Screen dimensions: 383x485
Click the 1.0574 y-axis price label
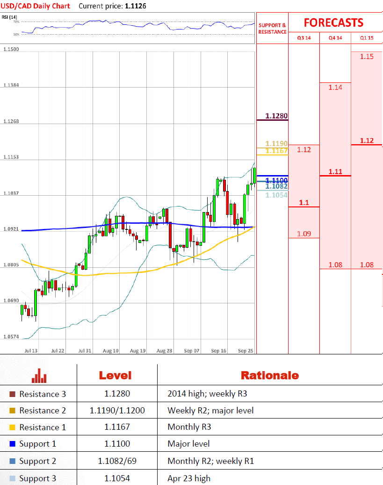coord(11,337)
